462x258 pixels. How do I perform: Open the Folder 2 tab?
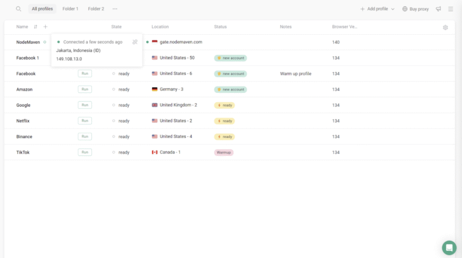point(96,9)
